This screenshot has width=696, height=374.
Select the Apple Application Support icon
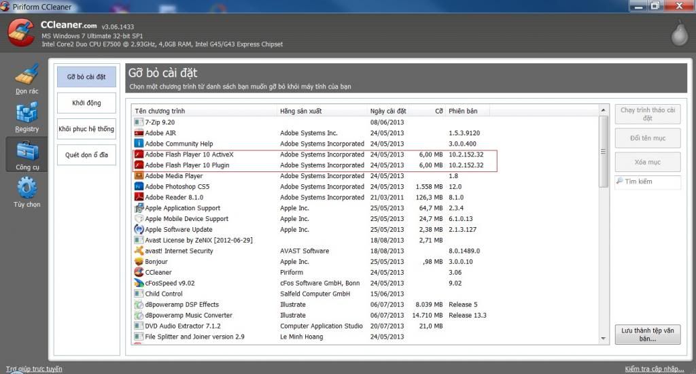139,208
